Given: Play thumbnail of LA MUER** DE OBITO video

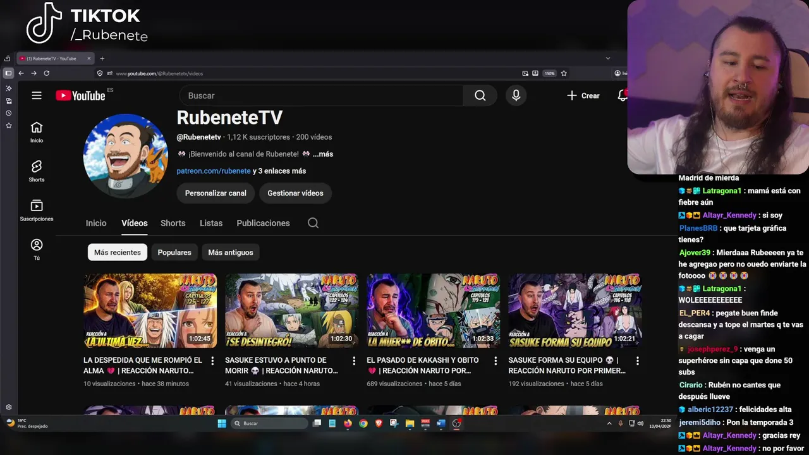Looking at the screenshot, I should (x=433, y=310).
